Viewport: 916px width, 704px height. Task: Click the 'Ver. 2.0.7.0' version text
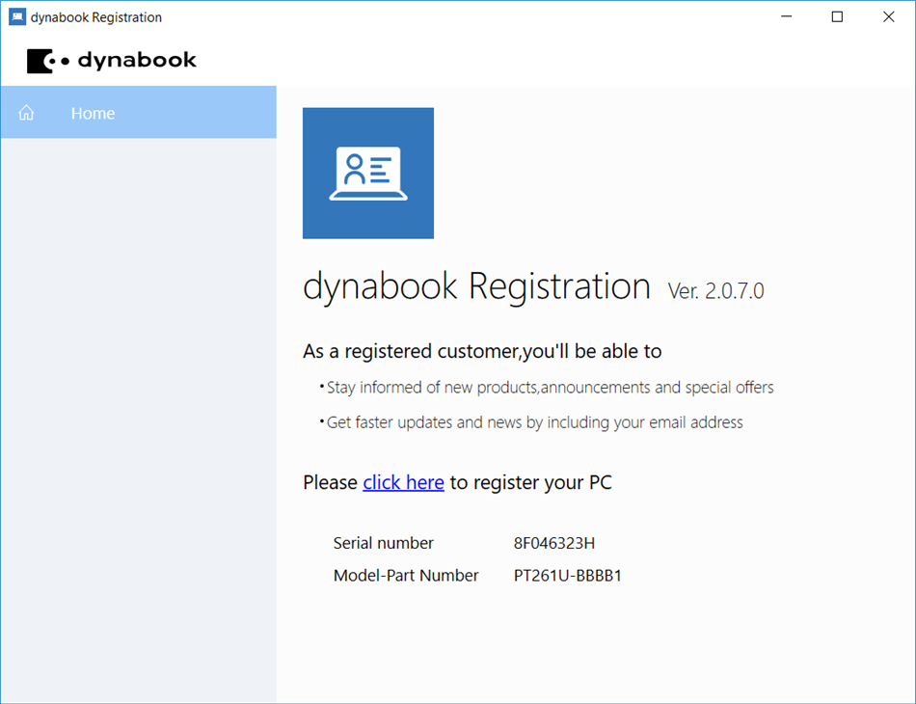coord(715,291)
